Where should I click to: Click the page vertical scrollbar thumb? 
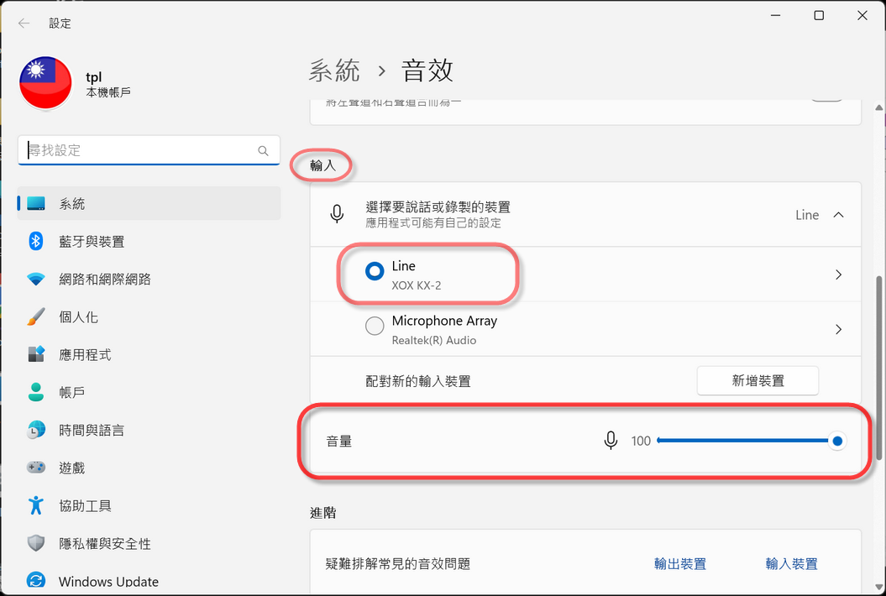(878, 369)
